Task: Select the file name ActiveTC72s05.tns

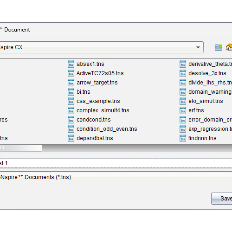Action: (100, 73)
